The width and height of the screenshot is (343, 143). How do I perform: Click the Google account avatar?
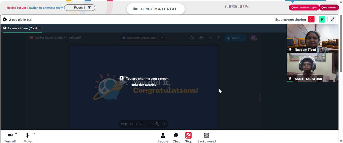[x=253, y=38]
